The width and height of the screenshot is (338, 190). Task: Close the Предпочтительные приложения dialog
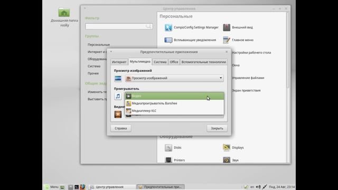227,52
